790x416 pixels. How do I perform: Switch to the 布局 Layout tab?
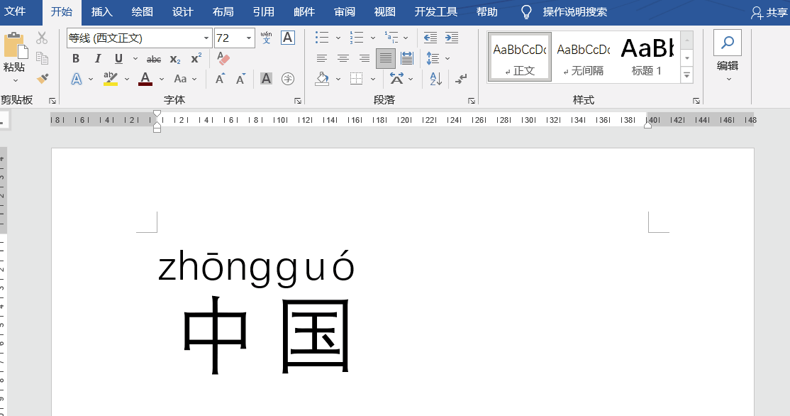[223, 11]
